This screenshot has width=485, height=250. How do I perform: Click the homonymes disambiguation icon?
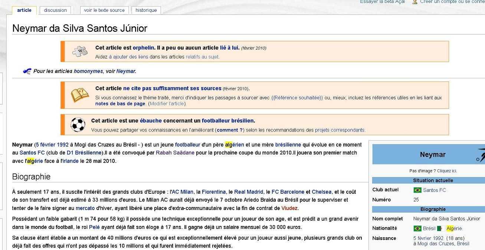coord(27,71)
